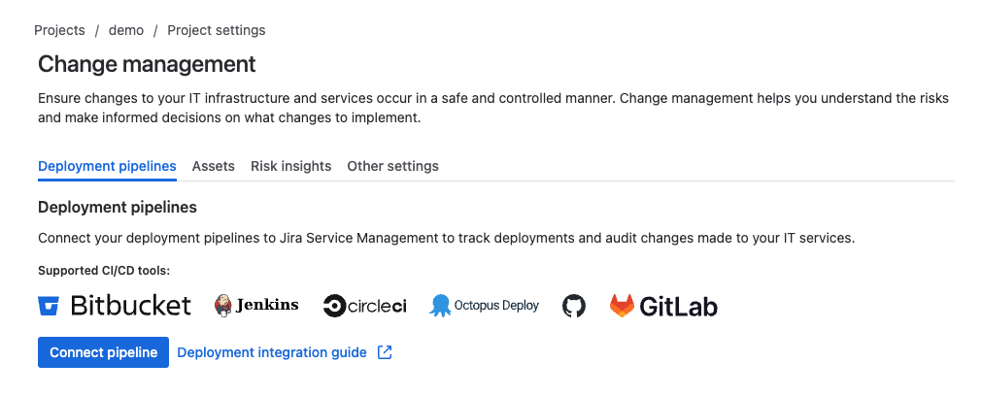This screenshot has height=396, width=982.
Task: Click the CircleCI circular logo icon
Action: (334, 306)
